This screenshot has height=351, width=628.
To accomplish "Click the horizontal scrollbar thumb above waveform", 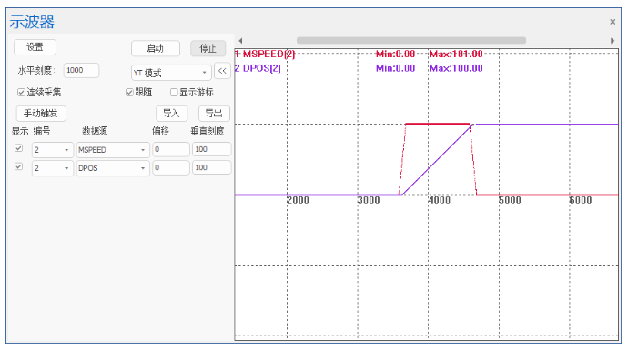I will point(411,40).
